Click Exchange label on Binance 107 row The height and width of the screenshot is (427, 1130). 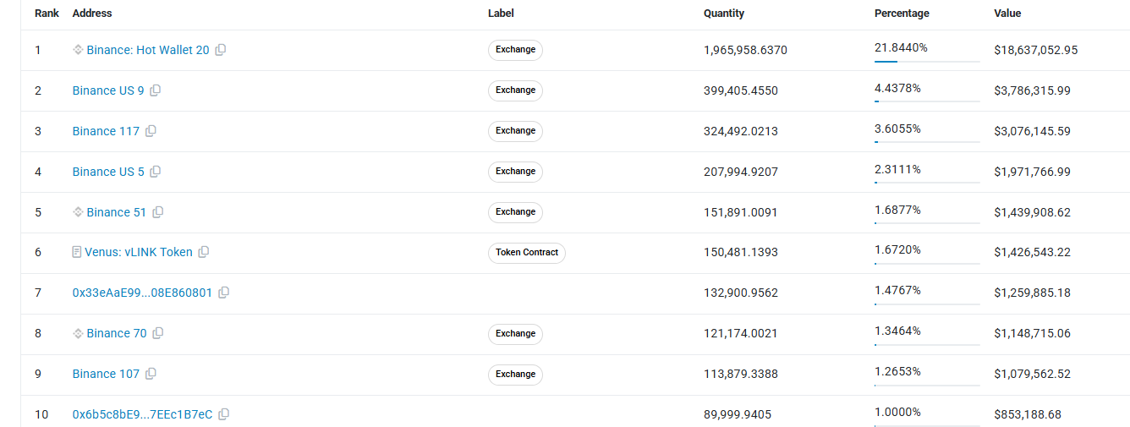[x=515, y=374]
